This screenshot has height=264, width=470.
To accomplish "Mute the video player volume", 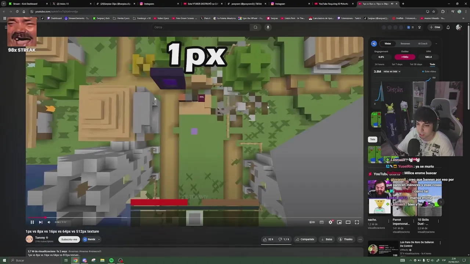I will coord(49,222).
